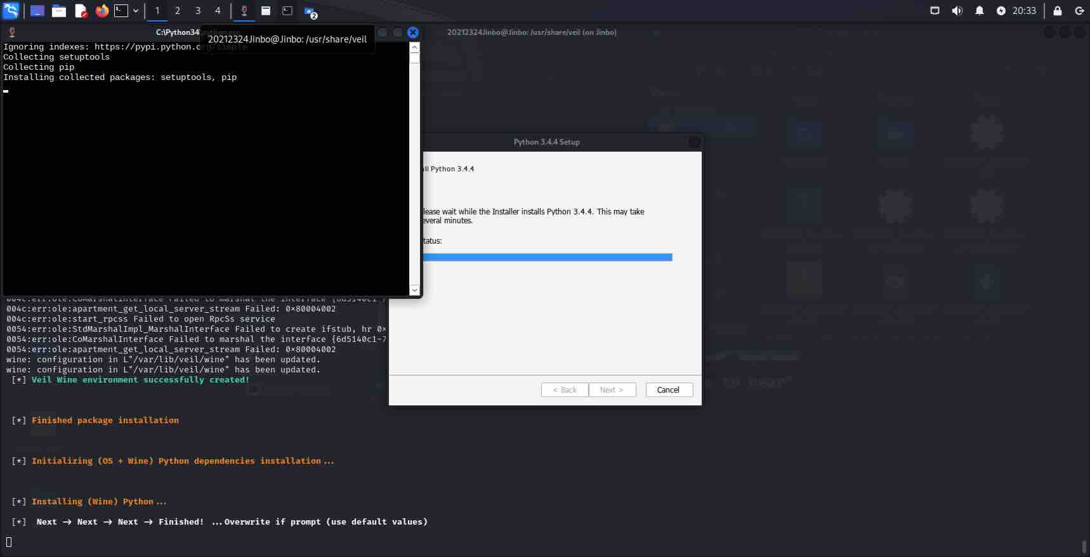Switch to workspace 1

coord(157,11)
